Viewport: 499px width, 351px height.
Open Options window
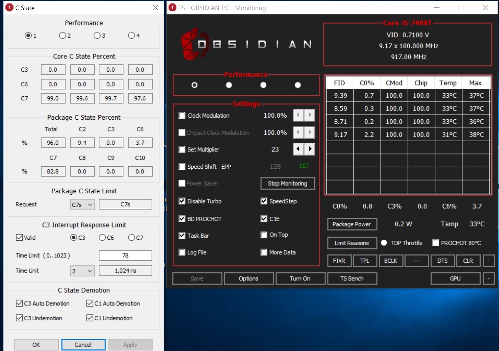tap(248, 278)
